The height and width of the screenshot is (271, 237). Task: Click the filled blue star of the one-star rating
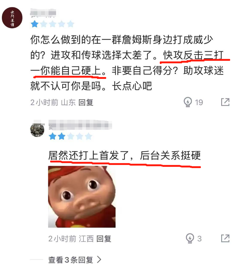[35, 24]
